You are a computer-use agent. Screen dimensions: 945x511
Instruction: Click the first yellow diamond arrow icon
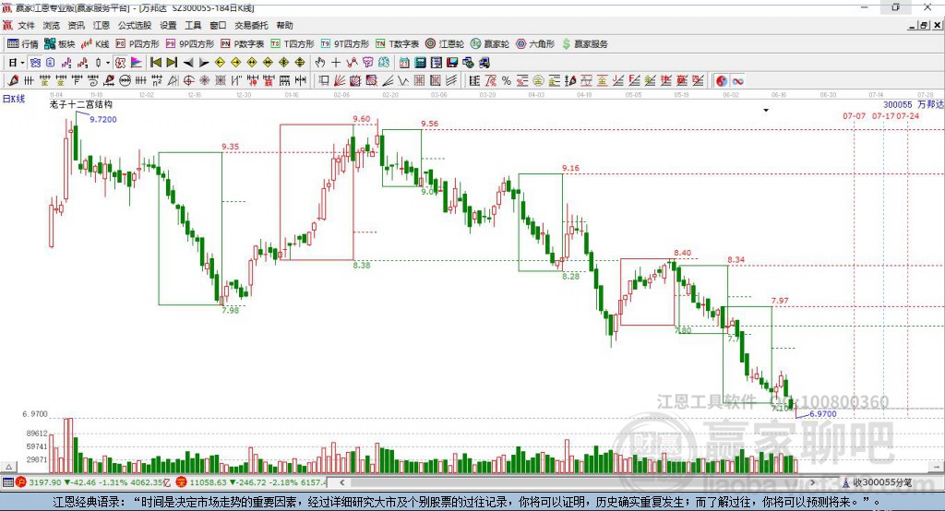click(x=220, y=63)
